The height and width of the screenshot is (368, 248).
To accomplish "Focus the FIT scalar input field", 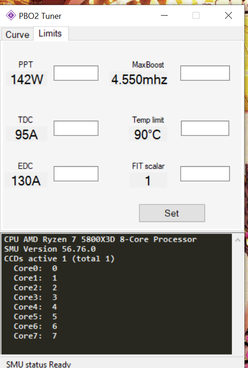I will [x=205, y=174].
